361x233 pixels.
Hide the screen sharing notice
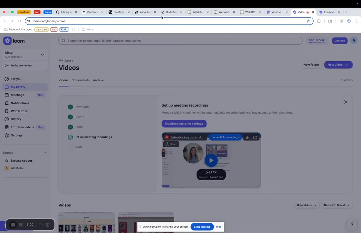[x=219, y=227]
